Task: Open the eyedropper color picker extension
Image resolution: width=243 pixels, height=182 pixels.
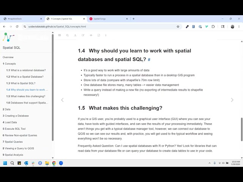Action: point(187,27)
